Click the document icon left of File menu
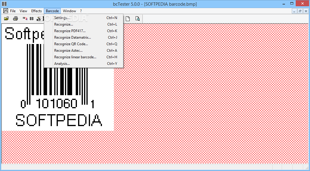Image resolution: width=310 pixels, height=171 pixels. [6, 11]
